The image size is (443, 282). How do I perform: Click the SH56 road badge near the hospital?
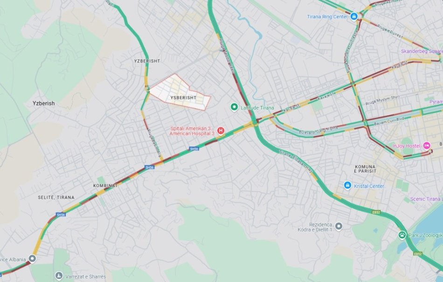[194, 148]
